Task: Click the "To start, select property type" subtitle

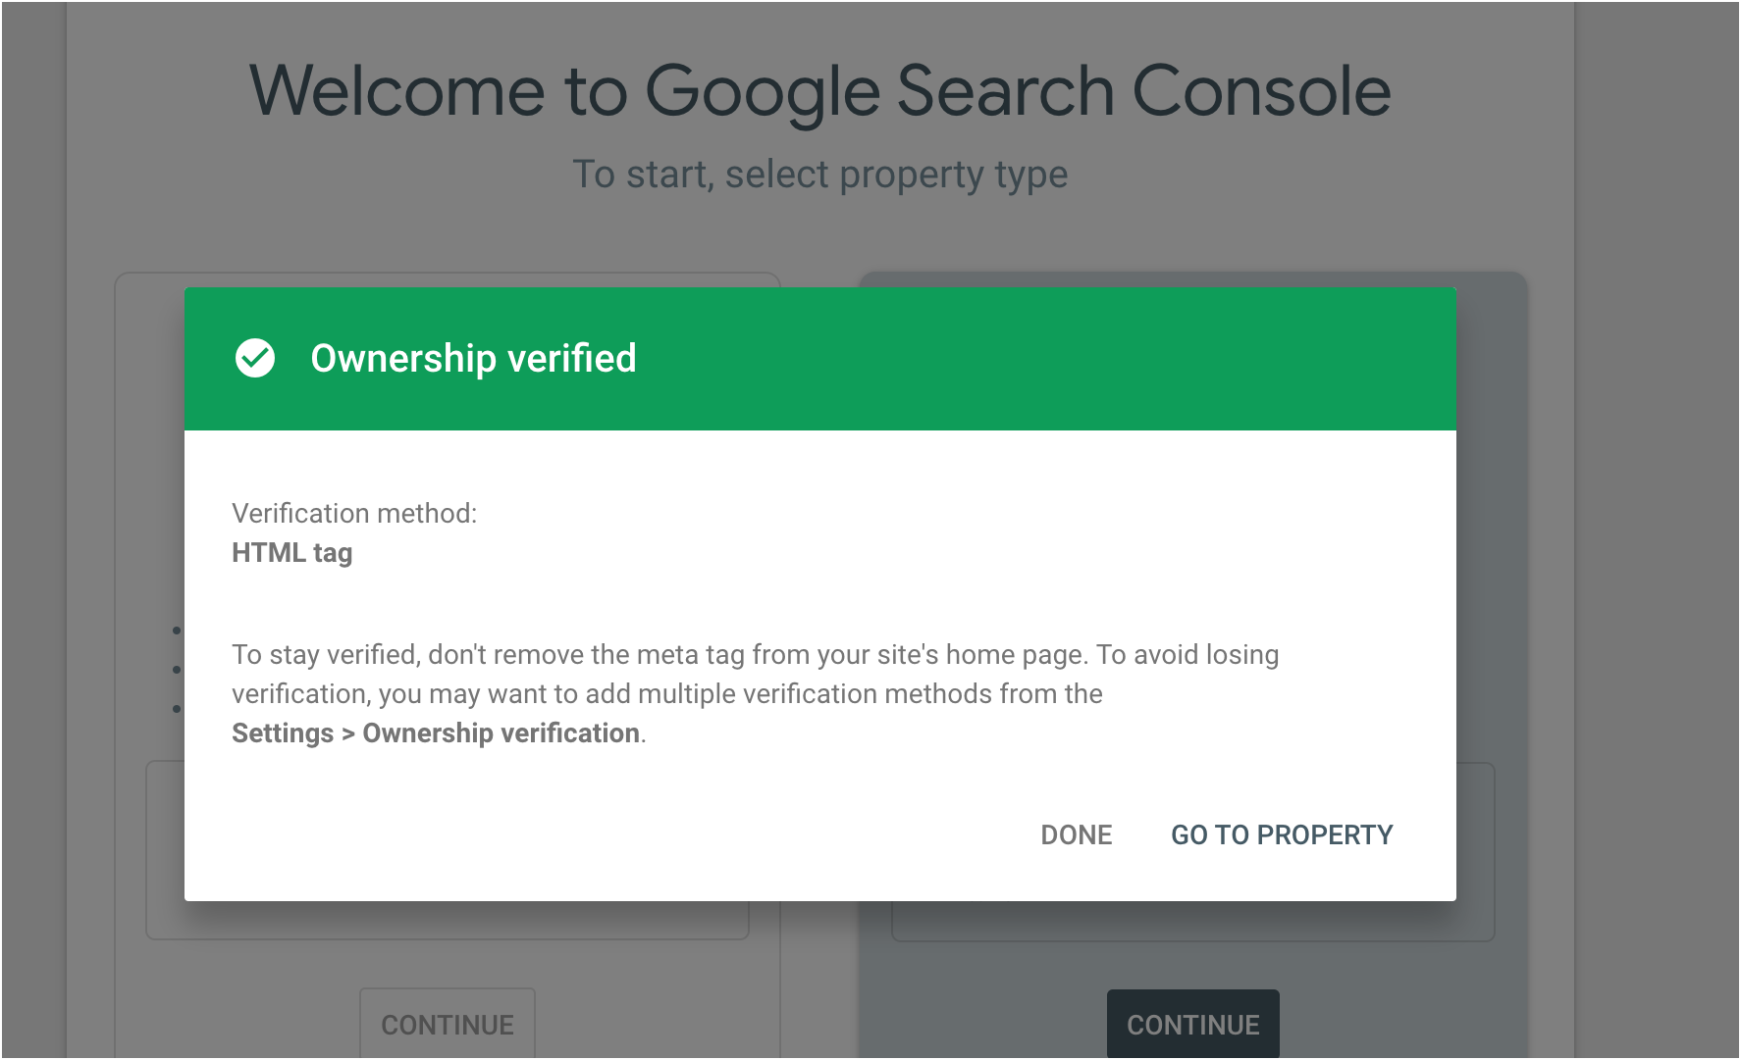Action: tap(819, 175)
